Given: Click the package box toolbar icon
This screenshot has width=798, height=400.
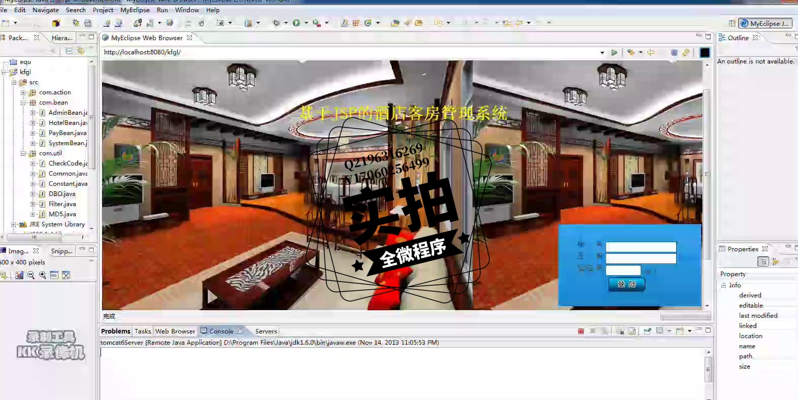Looking at the screenshot, I should pyautogui.click(x=56, y=23).
